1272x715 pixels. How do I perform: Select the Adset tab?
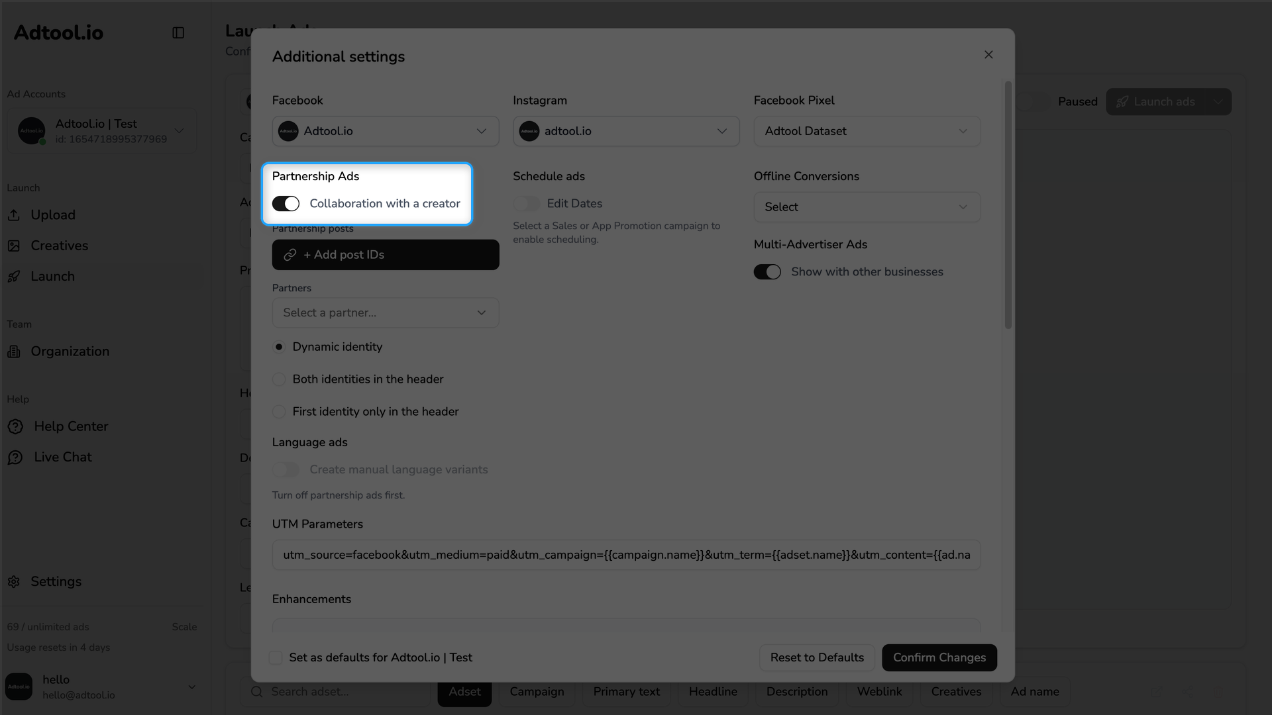(464, 692)
